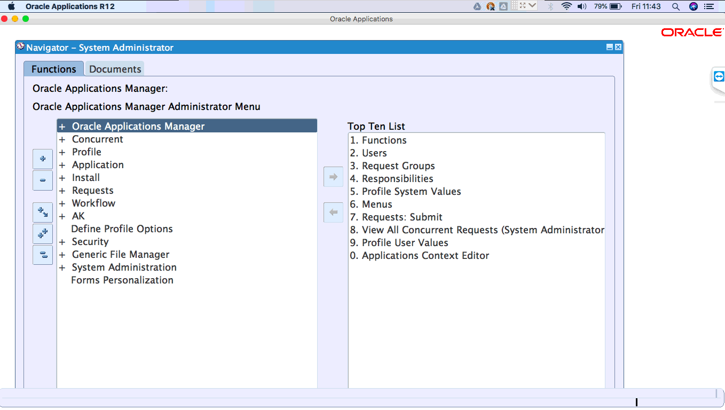The width and height of the screenshot is (725, 410).
Task: Open the volume control in menu bar
Action: (x=582, y=6)
